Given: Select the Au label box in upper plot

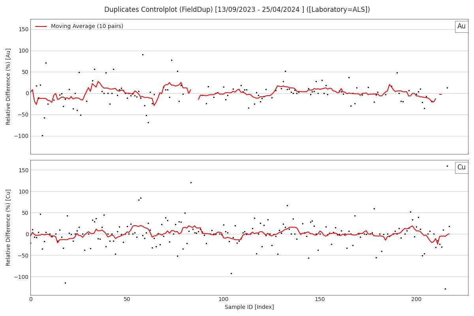Looking at the screenshot, I should point(461,26).
